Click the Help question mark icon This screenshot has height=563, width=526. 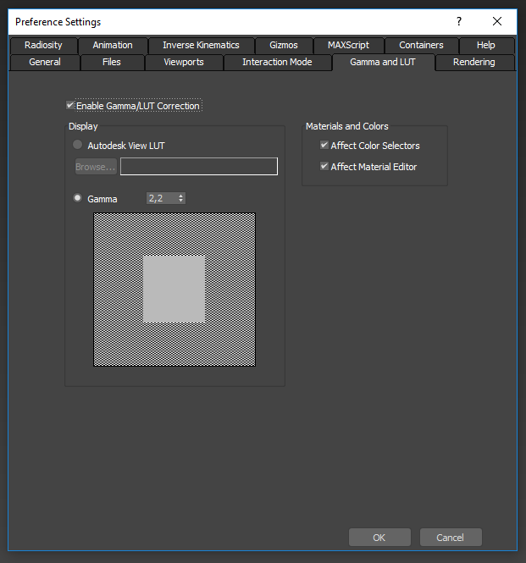coord(459,21)
